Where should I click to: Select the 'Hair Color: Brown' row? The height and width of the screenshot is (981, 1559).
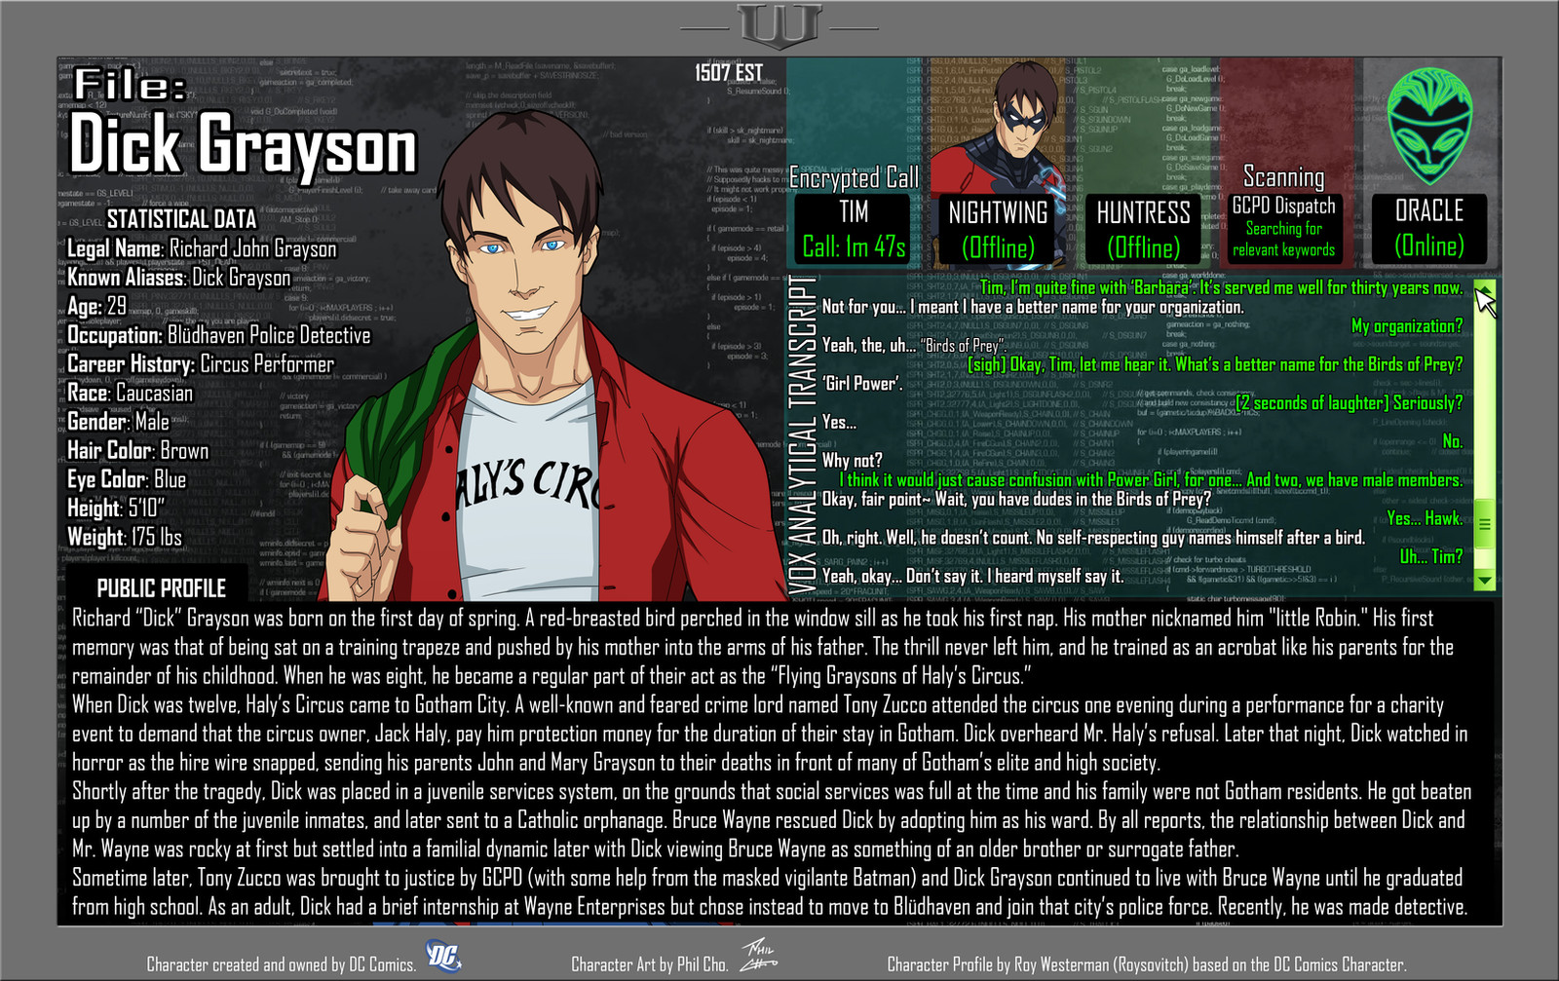click(x=137, y=450)
